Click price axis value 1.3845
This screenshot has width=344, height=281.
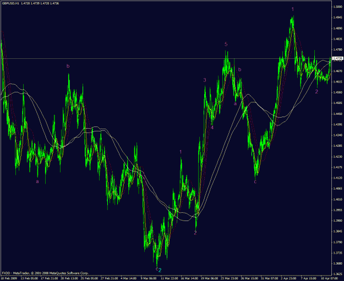(337, 232)
